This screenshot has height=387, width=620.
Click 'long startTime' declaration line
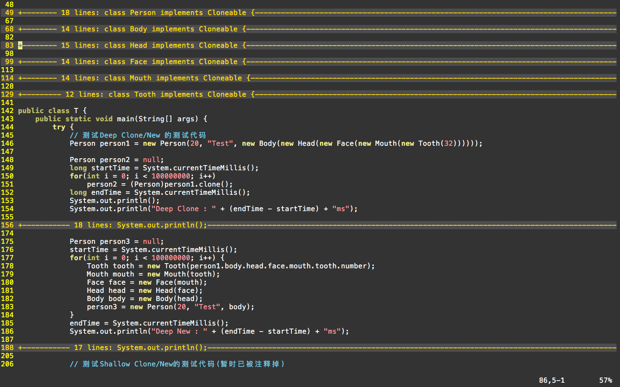point(164,168)
